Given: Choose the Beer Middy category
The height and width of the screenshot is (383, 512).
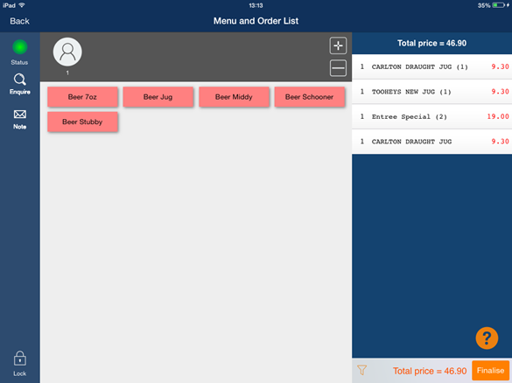Looking at the screenshot, I should coord(234,97).
